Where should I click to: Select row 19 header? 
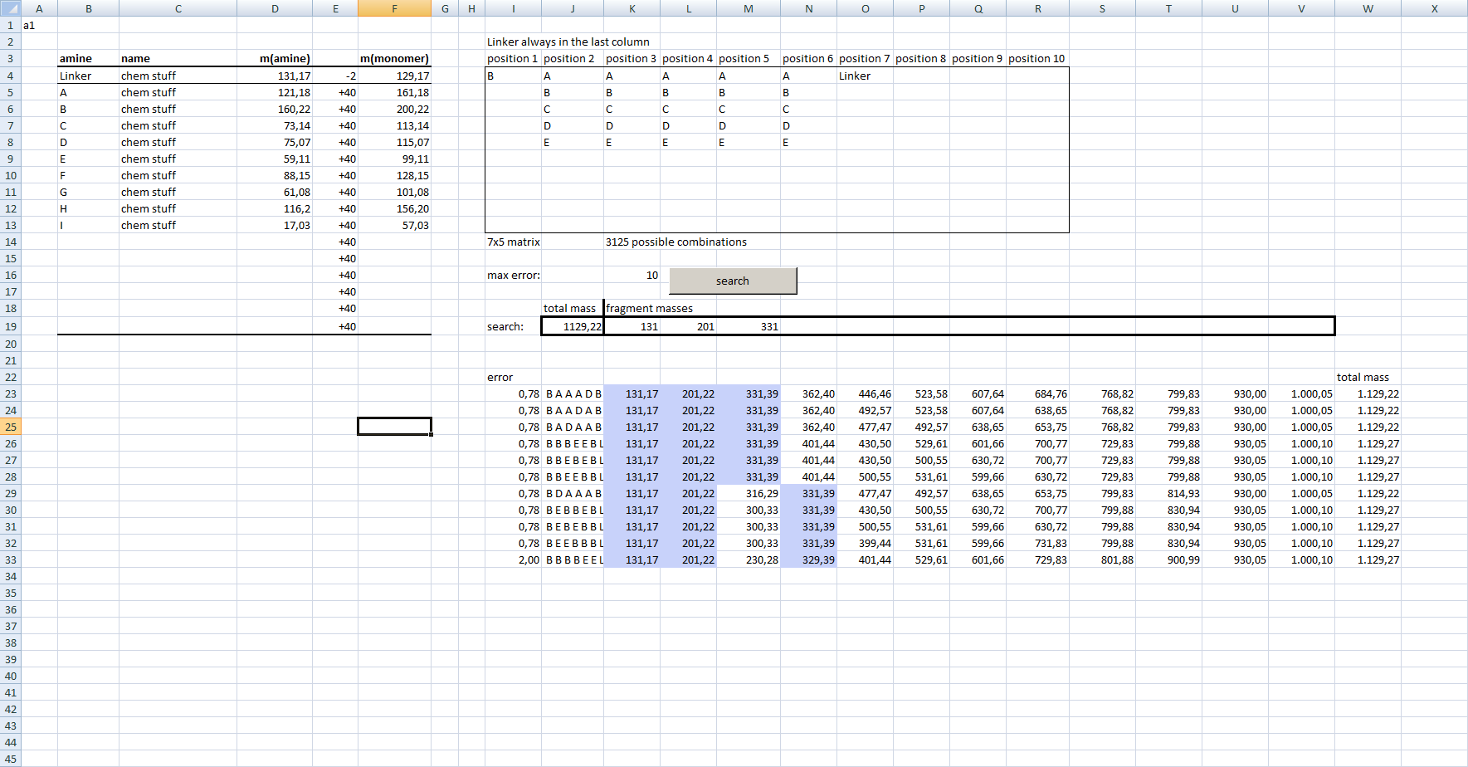click(x=10, y=326)
